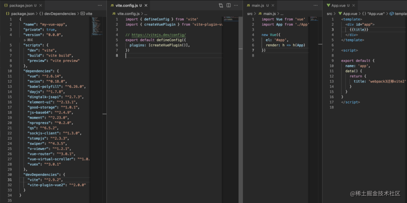Viewport: 407px width, 203px height.
Task: Open devDependencies breadcrumb dropdown
Action: coord(60,14)
